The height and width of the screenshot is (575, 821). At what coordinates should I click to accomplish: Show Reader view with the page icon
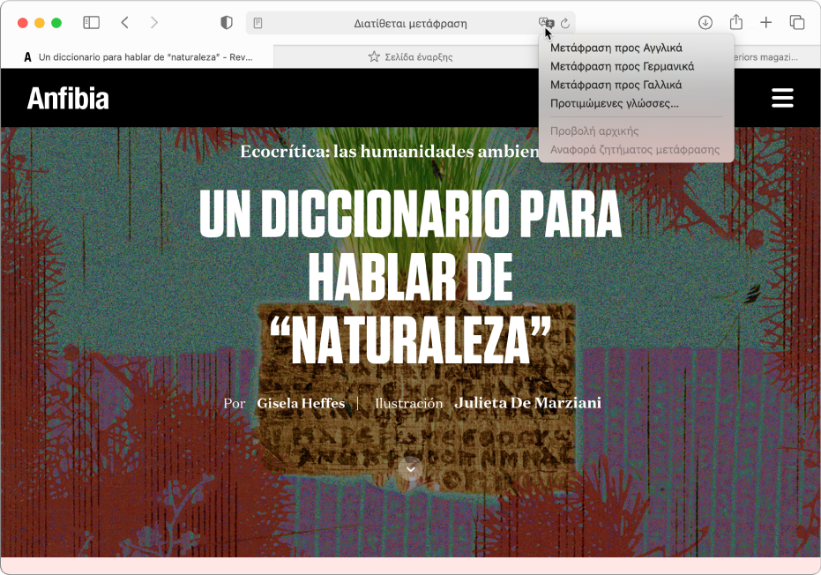click(257, 23)
